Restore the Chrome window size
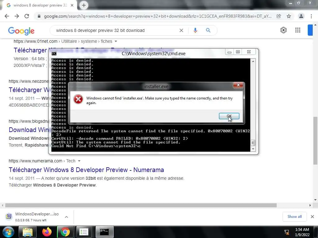The width and height of the screenshot is (318, 238). pos(299,3)
